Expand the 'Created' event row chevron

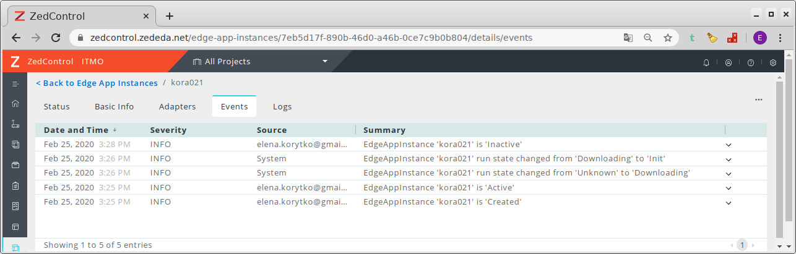click(729, 202)
